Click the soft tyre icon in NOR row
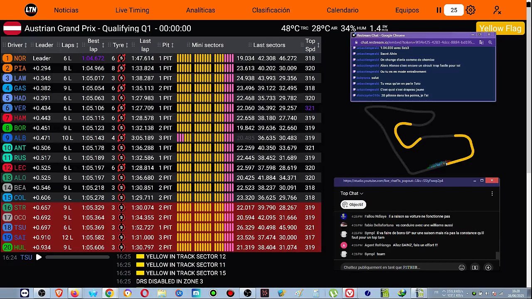Viewport: 532px width, 299px height. (x=121, y=58)
